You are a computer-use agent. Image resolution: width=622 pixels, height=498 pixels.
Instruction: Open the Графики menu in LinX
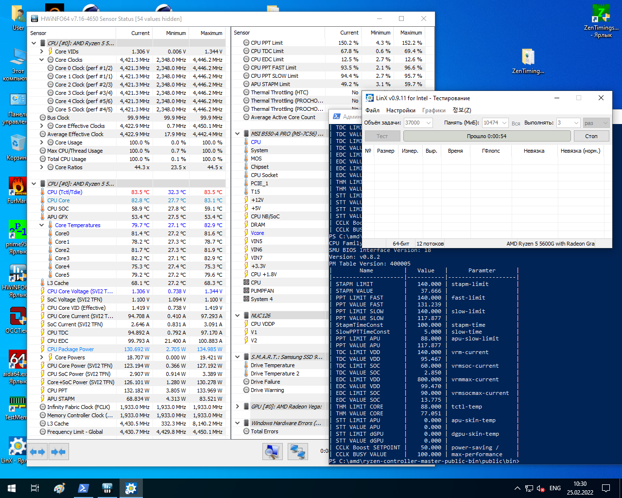(x=434, y=110)
